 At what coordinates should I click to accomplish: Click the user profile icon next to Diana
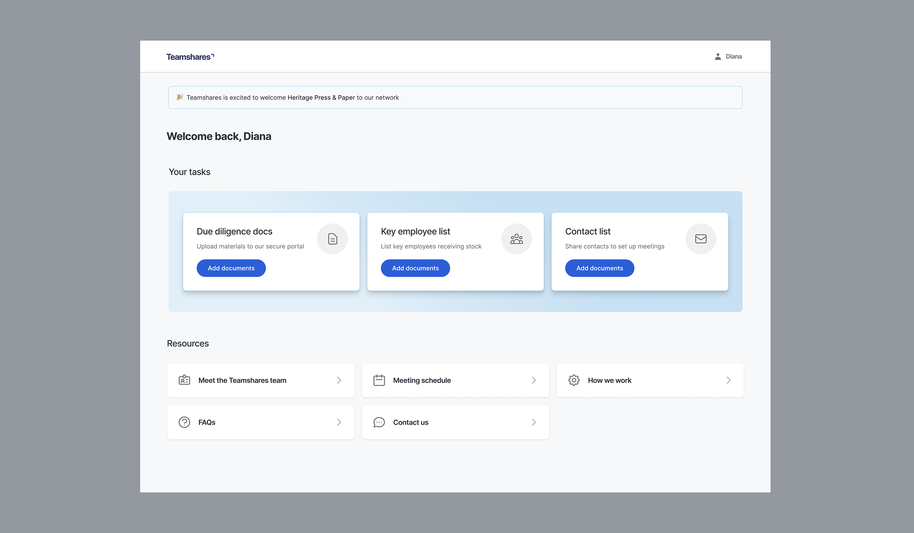pyautogui.click(x=718, y=57)
